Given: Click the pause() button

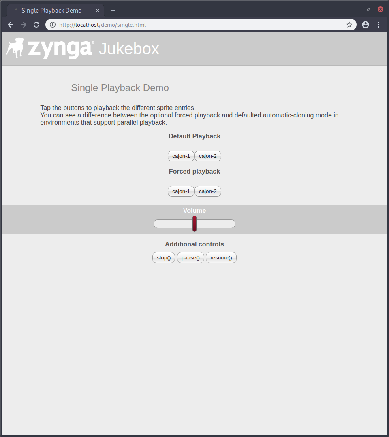Looking at the screenshot, I should (x=190, y=257).
